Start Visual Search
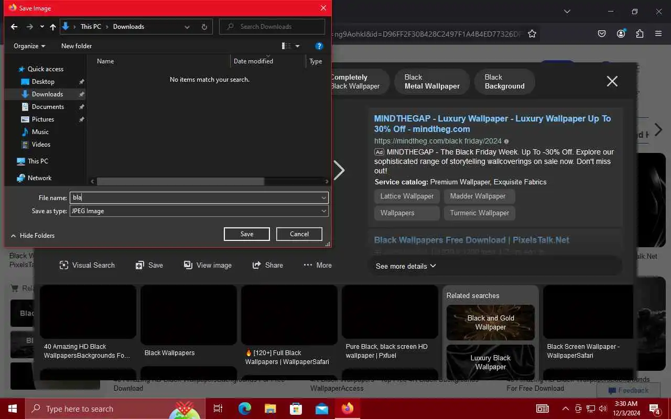Viewport: 671px width, 419px height. point(87,266)
